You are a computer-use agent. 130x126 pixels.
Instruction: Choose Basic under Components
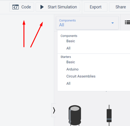point(71,41)
